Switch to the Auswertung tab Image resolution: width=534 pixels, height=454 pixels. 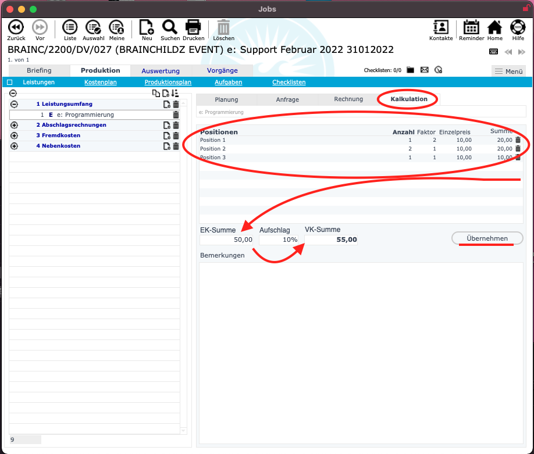tap(161, 71)
